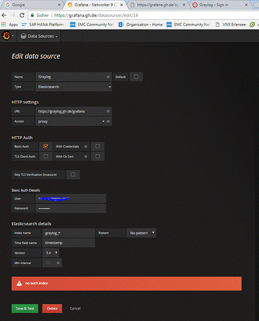Edit the Time field name input

(x=69, y=243)
